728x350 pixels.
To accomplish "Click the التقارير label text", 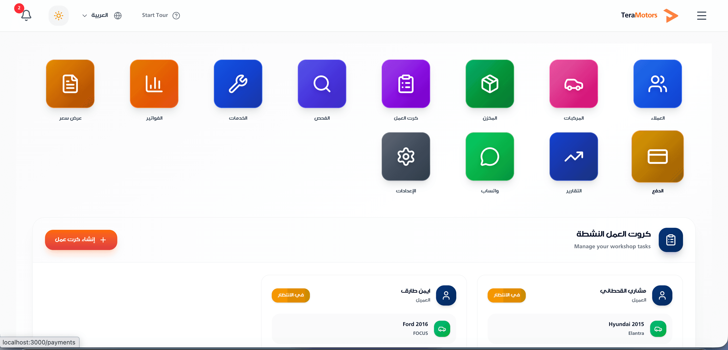I will point(574,191).
